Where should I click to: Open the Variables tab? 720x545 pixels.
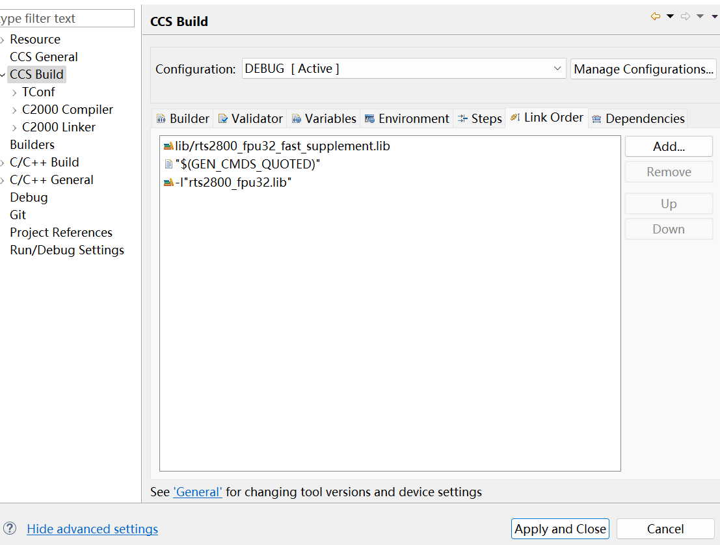[324, 118]
